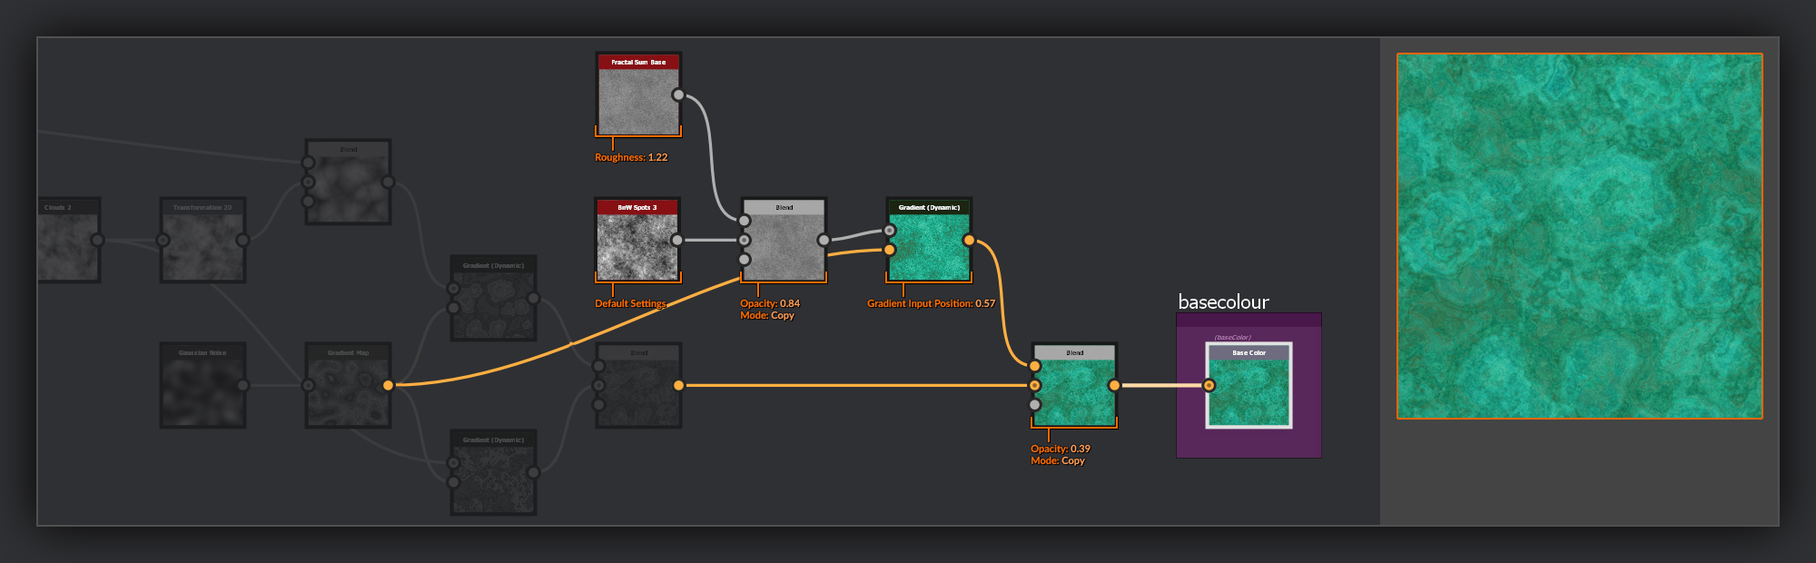The width and height of the screenshot is (1816, 563).
Task: Click the Transformation 2D node output connector
Action: 242,240
